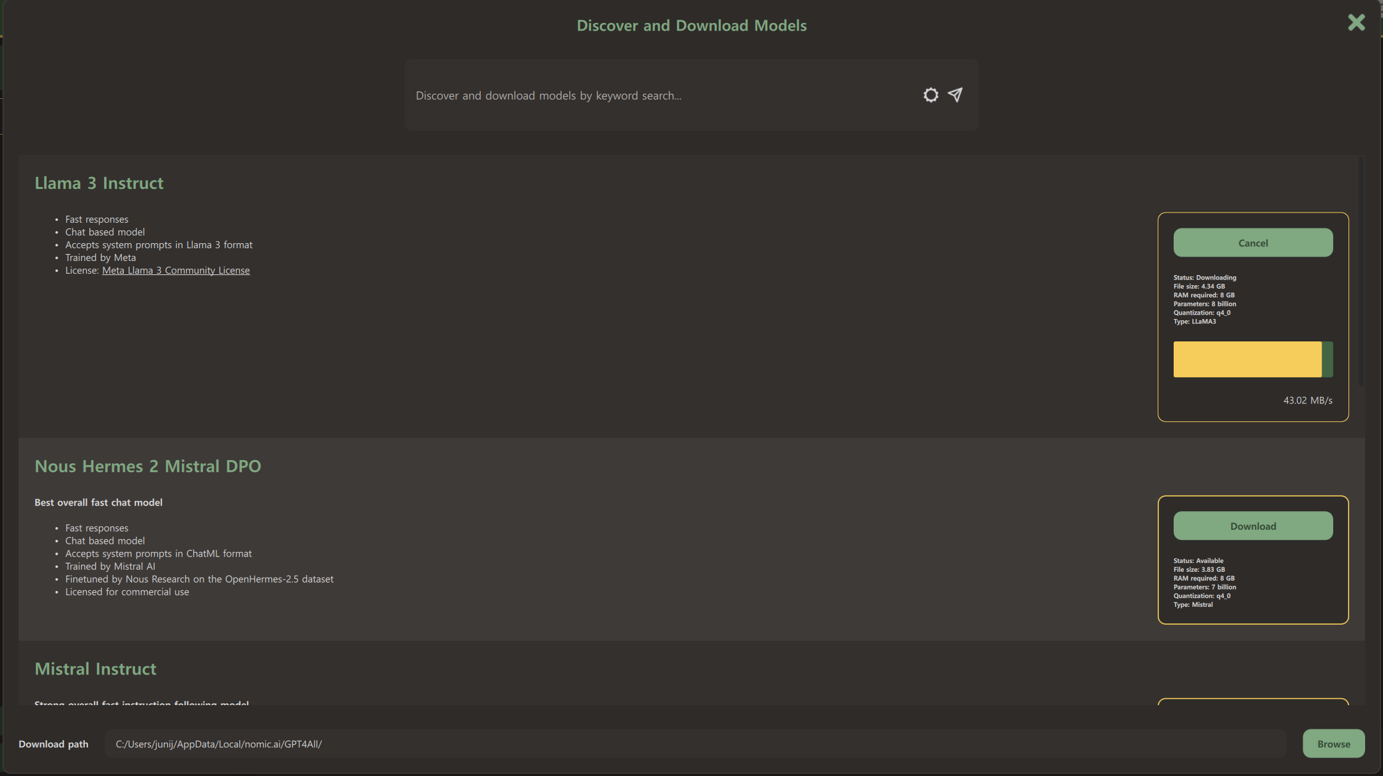Image resolution: width=1383 pixels, height=776 pixels.
Task: Open search options gear icon
Action: pos(931,95)
